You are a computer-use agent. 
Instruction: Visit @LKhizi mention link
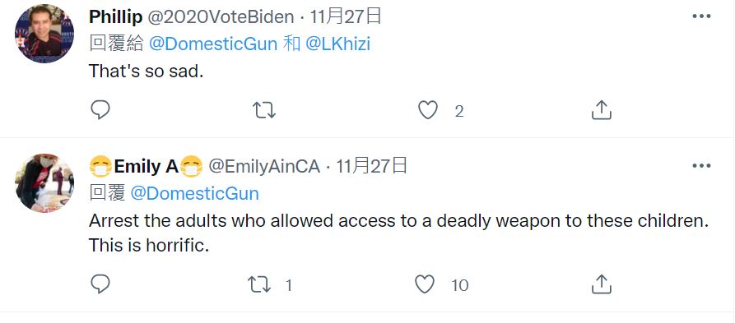(337, 44)
